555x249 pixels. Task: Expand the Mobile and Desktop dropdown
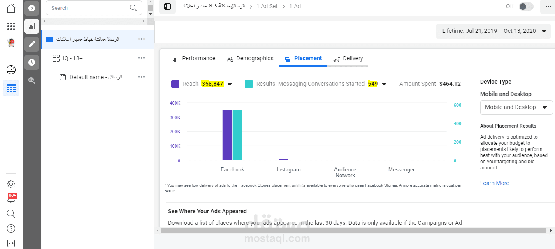pyautogui.click(x=516, y=107)
